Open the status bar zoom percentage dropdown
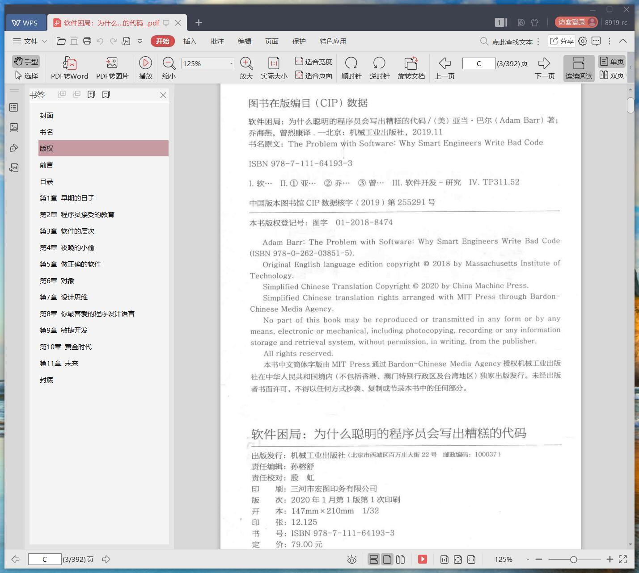 (x=528, y=559)
